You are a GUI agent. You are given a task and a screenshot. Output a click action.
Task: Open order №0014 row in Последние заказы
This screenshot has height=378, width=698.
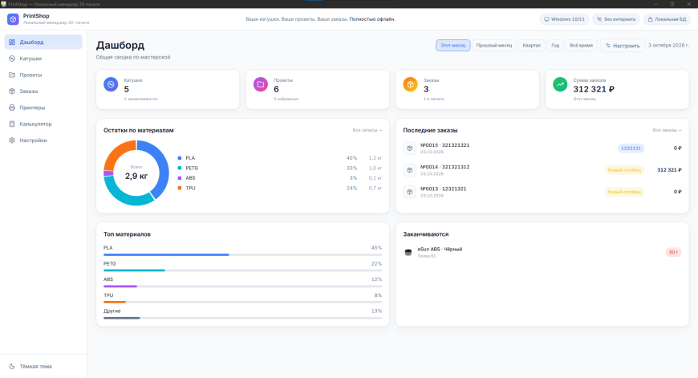pyautogui.click(x=542, y=170)
